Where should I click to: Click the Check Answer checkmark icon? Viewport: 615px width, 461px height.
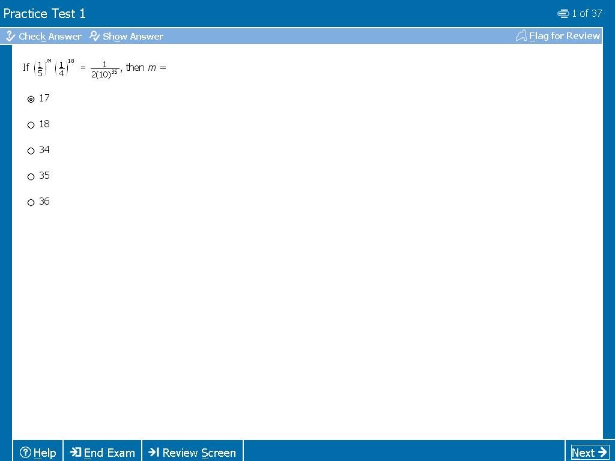(x=10, y=36)
